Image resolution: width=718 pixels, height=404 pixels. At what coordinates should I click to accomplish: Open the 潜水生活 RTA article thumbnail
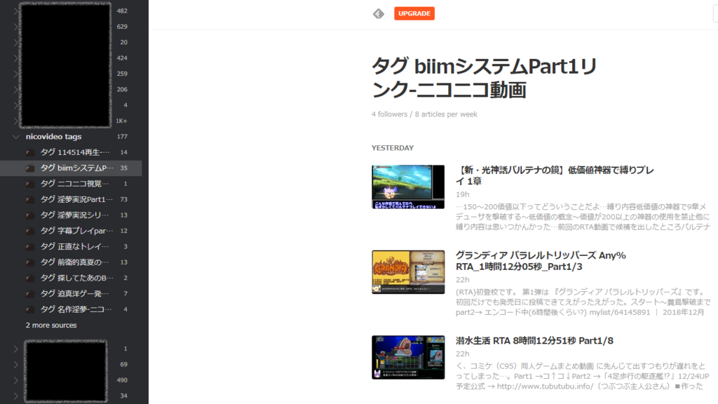tap(408, 357)
